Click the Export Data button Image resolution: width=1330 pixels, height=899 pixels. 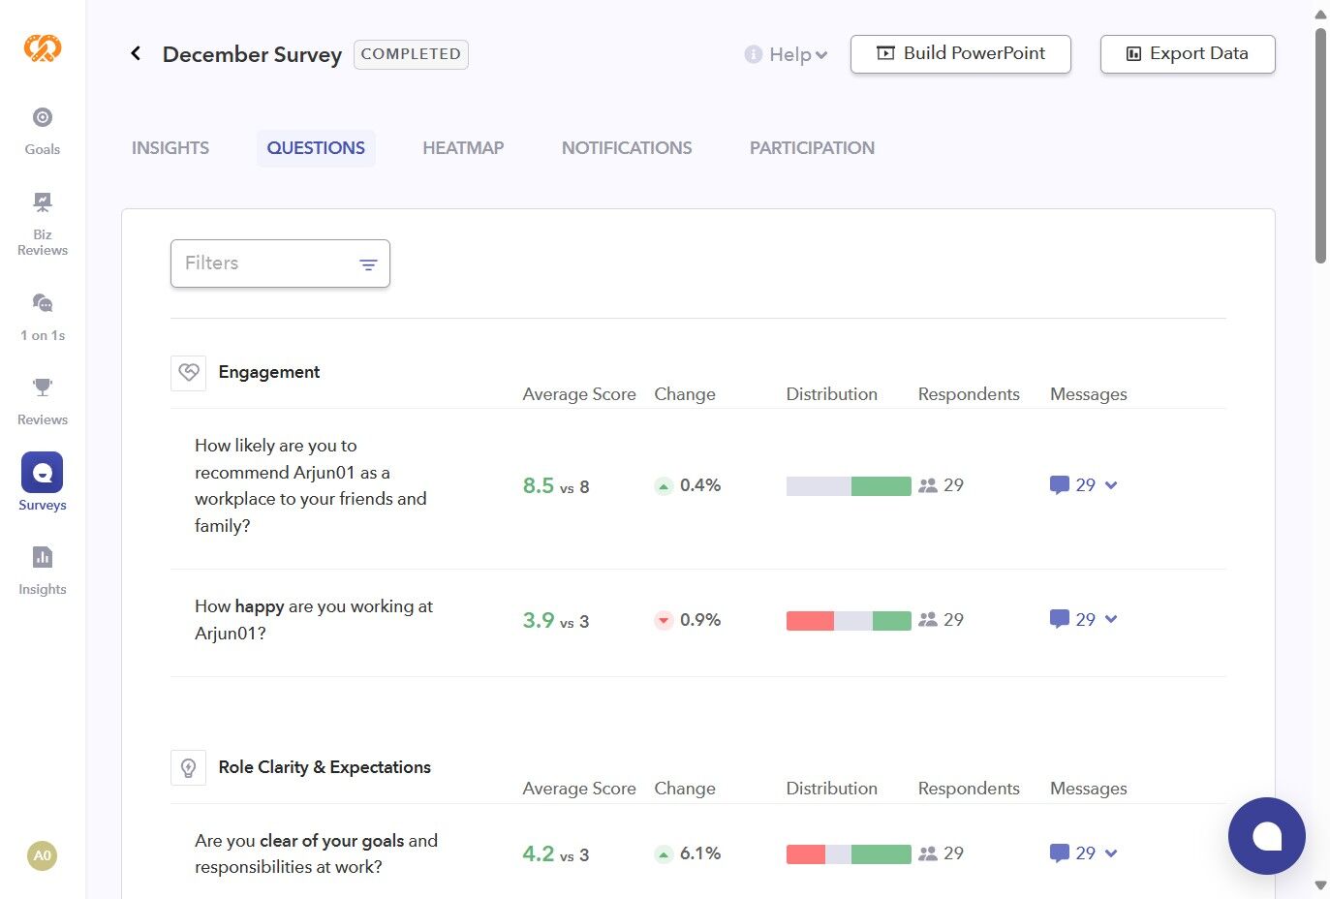(1187, 54)
